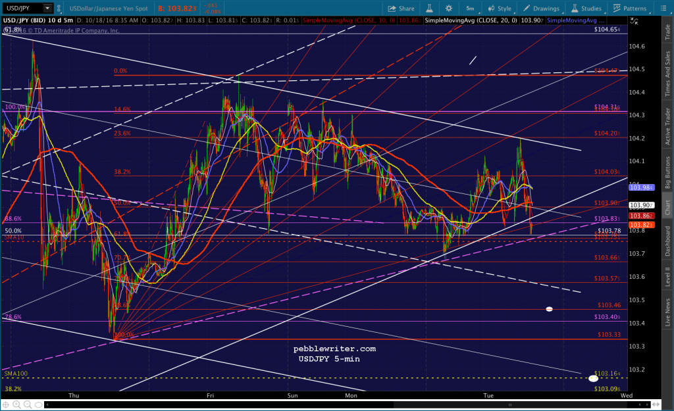Click the $103.66 Fibonacci level label
This screenshot has height=411, width=674.
click(607, 257)
